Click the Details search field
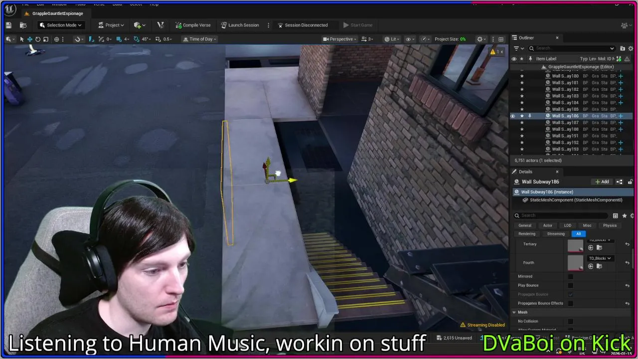This screenshot has width=638, height=359. point(562,215)
